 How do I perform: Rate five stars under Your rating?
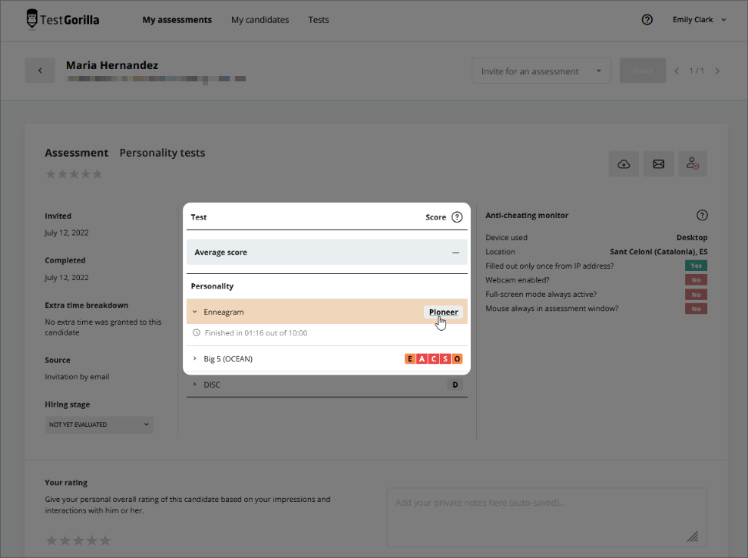(105, 540)
